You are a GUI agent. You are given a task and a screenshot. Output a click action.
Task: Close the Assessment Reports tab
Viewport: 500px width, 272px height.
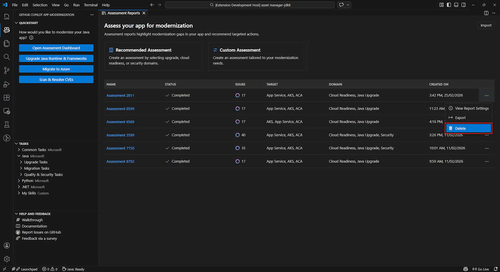click(x=144, y=13)
